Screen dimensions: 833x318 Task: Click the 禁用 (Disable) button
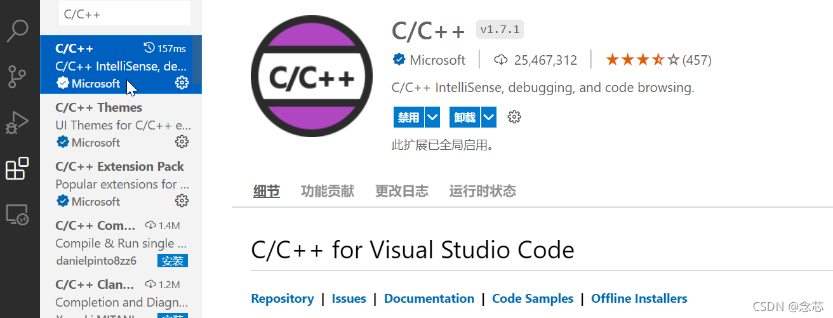tap(408, 117)
